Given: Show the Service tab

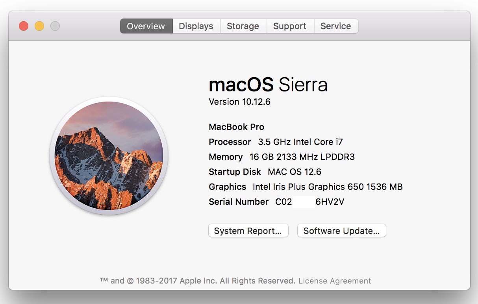Looking at the screenshot, I should click(336, 26).
